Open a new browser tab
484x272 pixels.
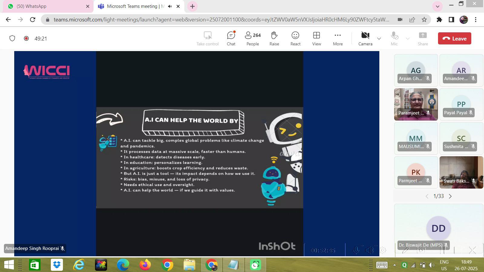tap(192, 6)
